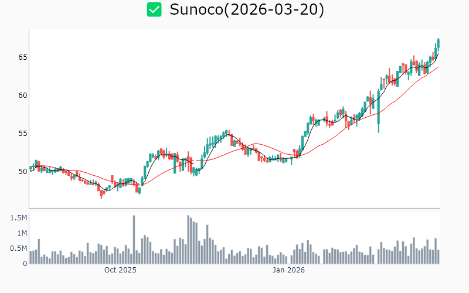Select the tallest volume bar near Oct 2025

coord(134,240)
